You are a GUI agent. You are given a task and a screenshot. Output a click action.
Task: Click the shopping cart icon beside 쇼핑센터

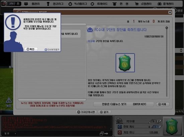coord(136,4)
